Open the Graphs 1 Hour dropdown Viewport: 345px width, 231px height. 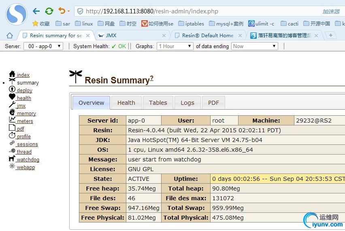click(x=175, y=46)
